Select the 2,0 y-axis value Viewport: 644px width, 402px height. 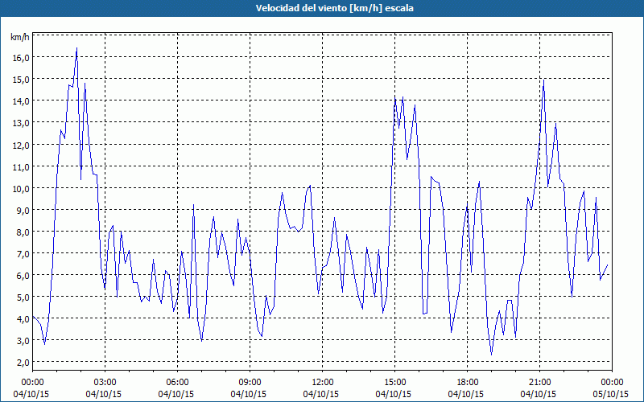coord(23,363)
